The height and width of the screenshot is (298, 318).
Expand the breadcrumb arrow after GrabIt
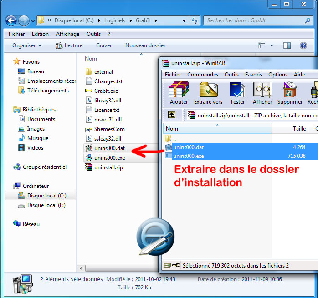155,20
